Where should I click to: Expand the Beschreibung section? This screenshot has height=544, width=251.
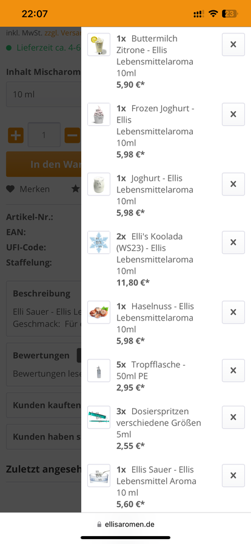(x=44, y=309)
